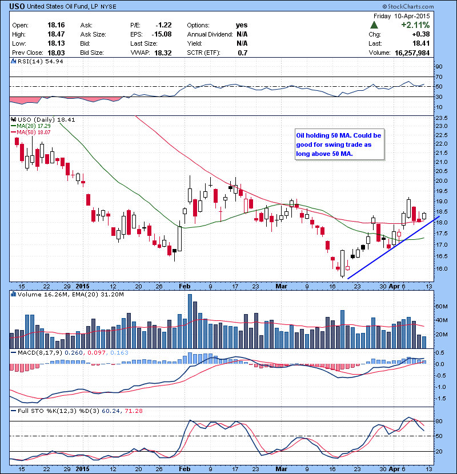Click the MACD -1.5 scale label

(x=440, y=399)
